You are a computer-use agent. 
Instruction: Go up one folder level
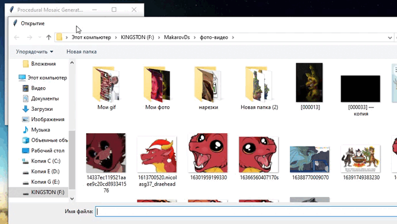pyautogui.click(x=48, y=37)
